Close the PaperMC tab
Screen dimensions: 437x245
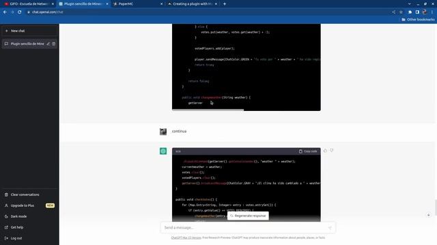[x=162, y=4]
